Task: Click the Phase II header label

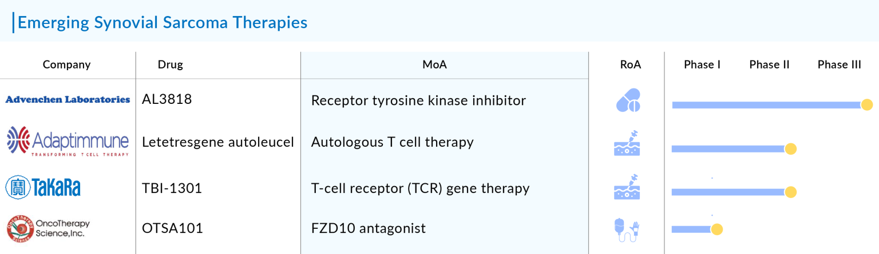Action: pos(769,64)
